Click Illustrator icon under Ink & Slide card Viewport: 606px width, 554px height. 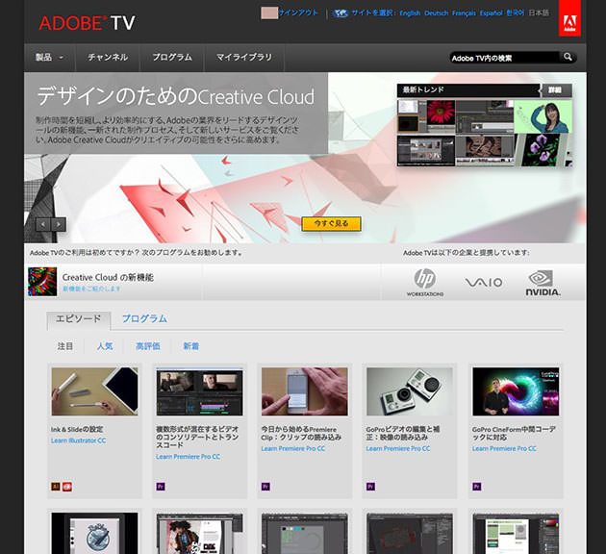point(55,487)
